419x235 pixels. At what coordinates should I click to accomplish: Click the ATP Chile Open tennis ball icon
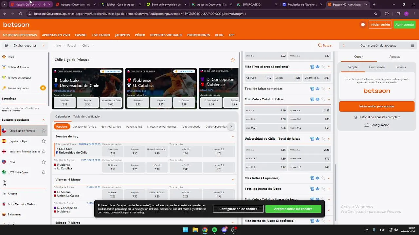point(4,172)
